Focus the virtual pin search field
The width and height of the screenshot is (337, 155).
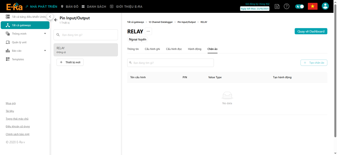[x=170, y=63]
